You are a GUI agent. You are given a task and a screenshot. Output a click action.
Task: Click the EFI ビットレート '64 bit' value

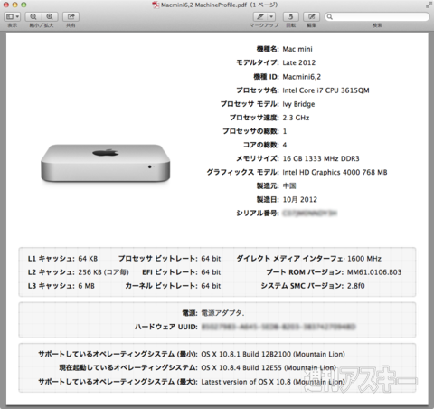pos(211,272)
